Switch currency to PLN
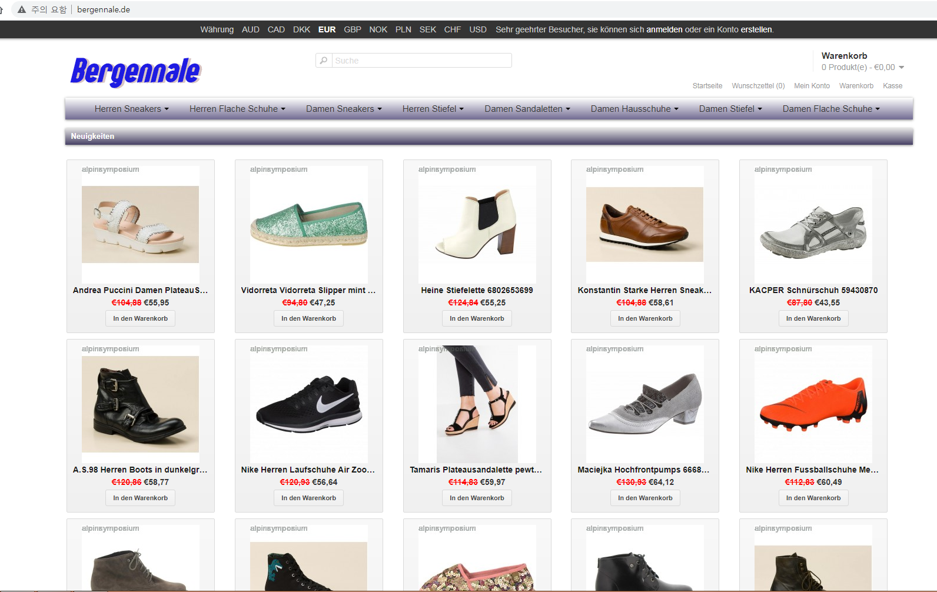 click(x=403, y=29)
